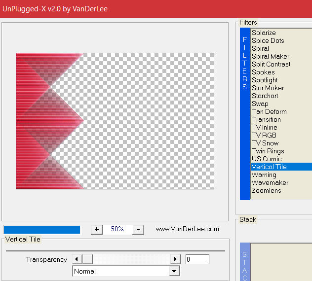Click the blue FILTERS vertical label bar
Image resolution: width=312 pixels, height=281 pixels.
(x=244, y=113)
